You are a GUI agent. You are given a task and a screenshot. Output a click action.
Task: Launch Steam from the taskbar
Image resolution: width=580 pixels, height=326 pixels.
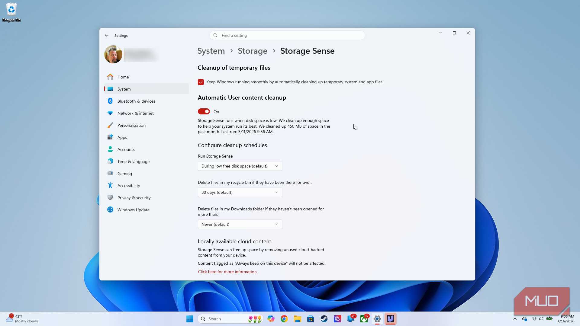324,319
